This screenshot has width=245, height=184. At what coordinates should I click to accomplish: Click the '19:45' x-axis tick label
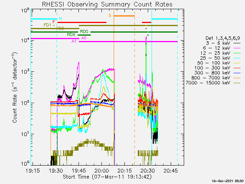point(79,171)
